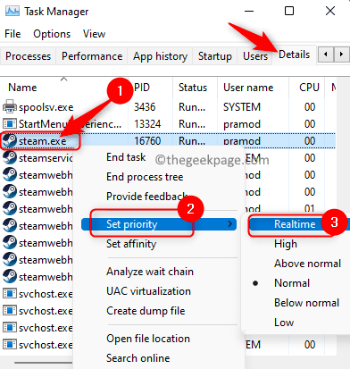Click PID value 16760
The height and width of the screenshot is (369, 350).
coord(147,140)
